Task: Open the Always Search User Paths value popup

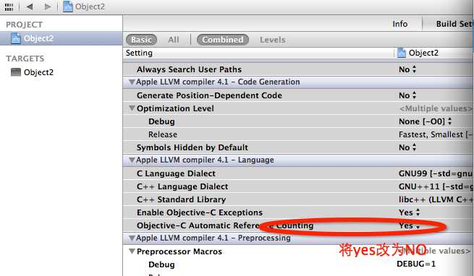Action: tap(407, 69)
